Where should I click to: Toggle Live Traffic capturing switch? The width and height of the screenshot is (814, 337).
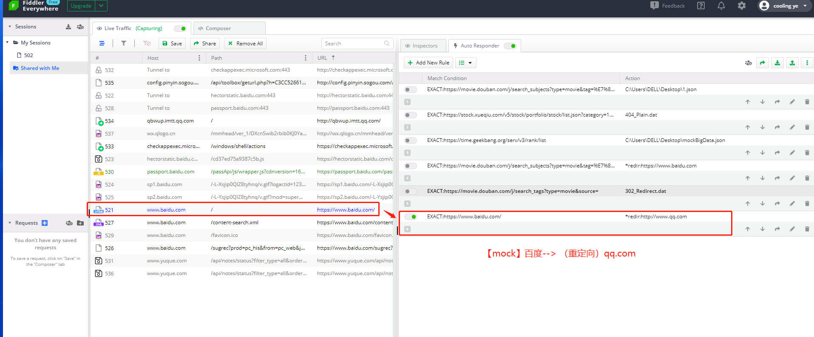click(180, 28)
